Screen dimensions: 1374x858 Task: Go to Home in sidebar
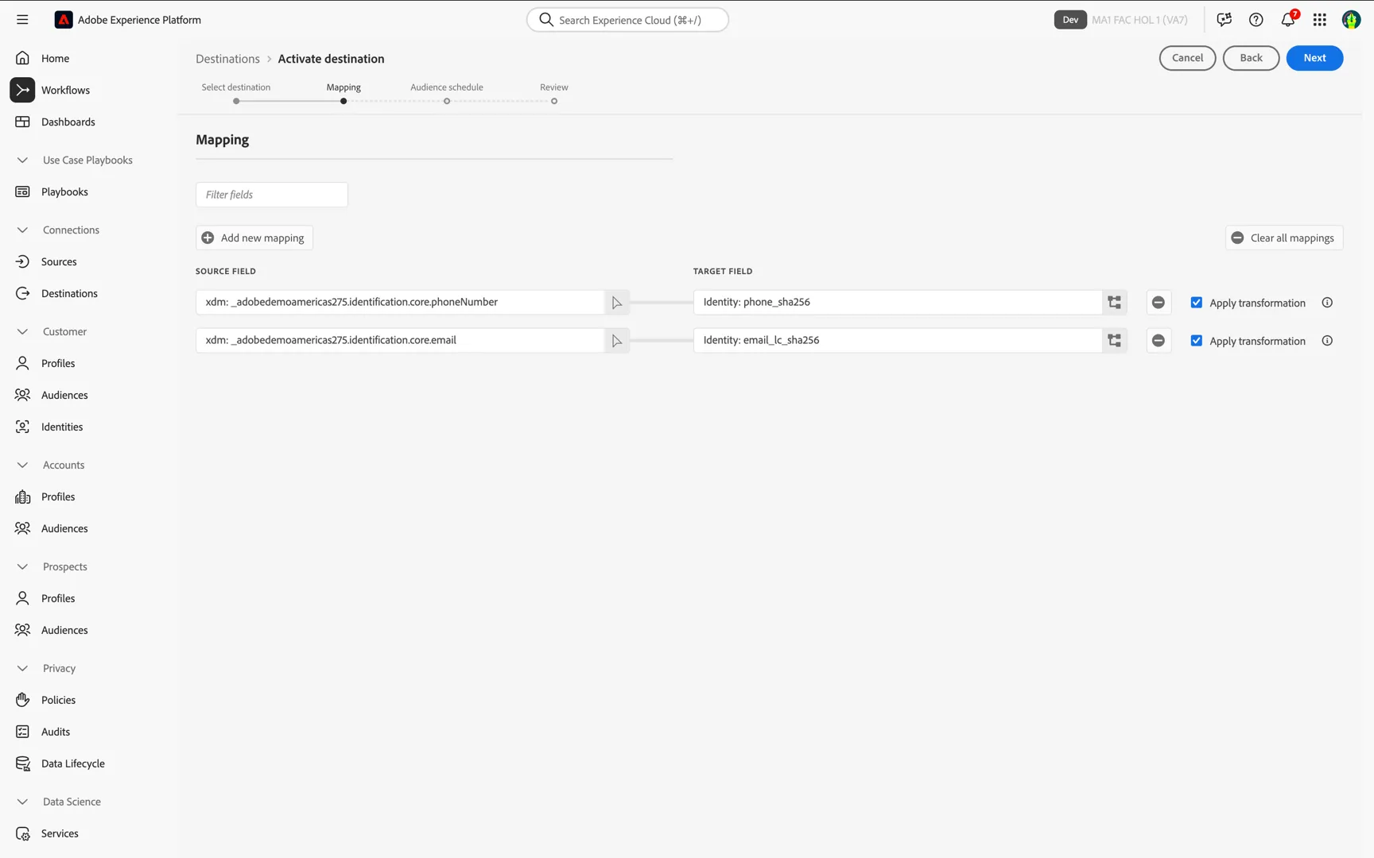click(55, 58)
